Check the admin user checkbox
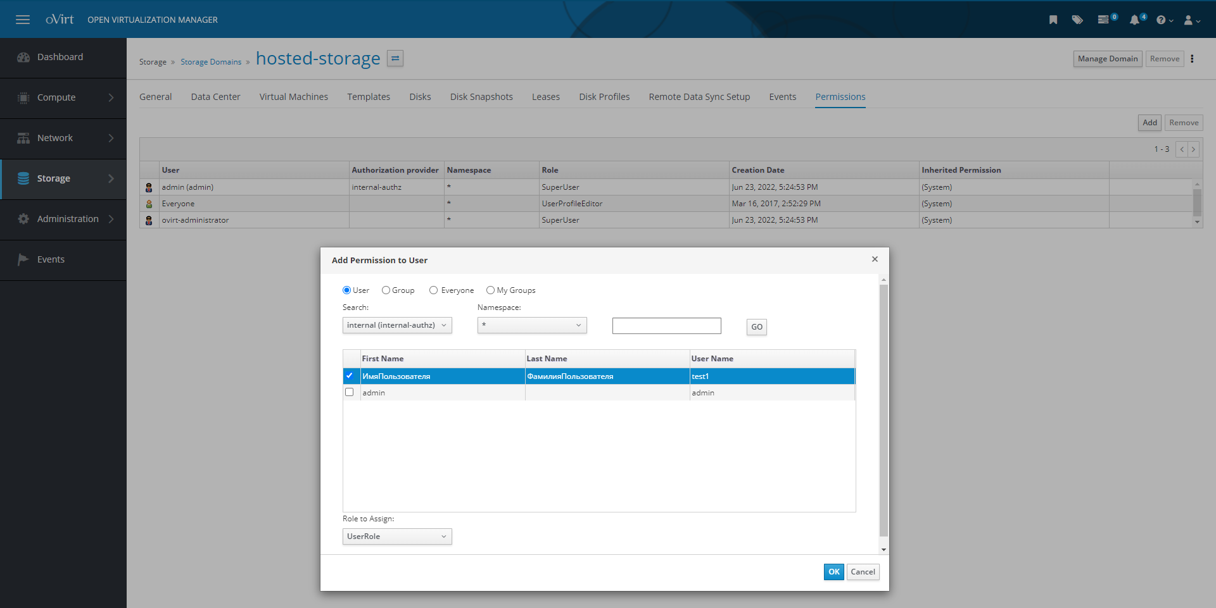Screen dimensions: 1216x608 pos(349,392)
